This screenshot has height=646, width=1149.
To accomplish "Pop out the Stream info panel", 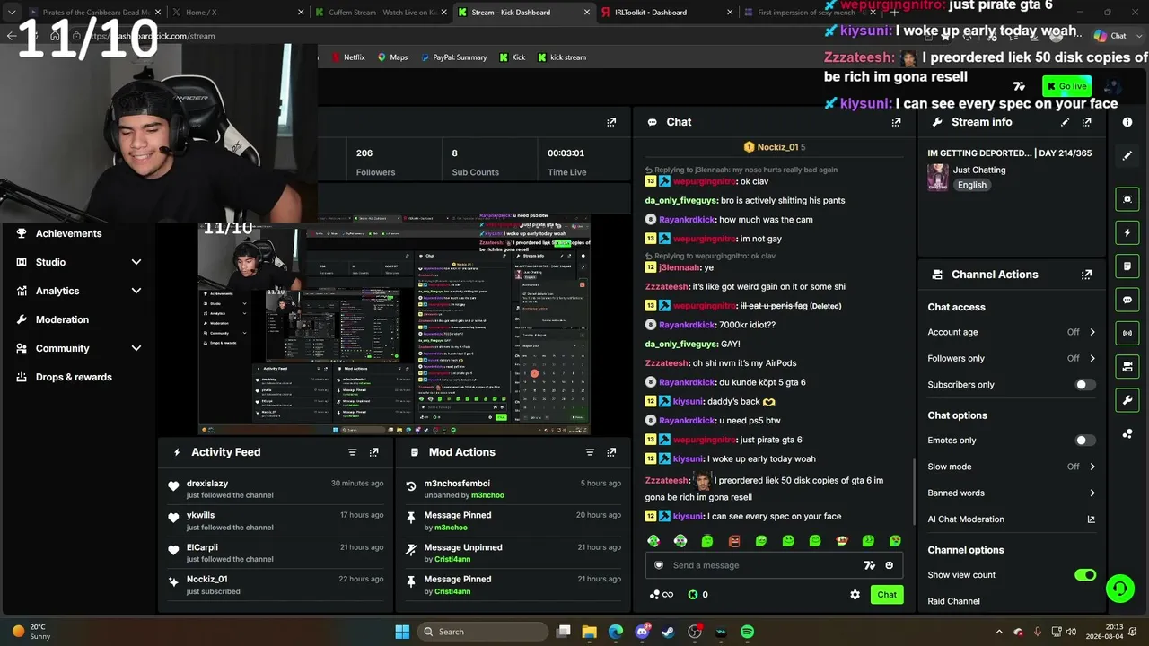I will coord(1086,122).
